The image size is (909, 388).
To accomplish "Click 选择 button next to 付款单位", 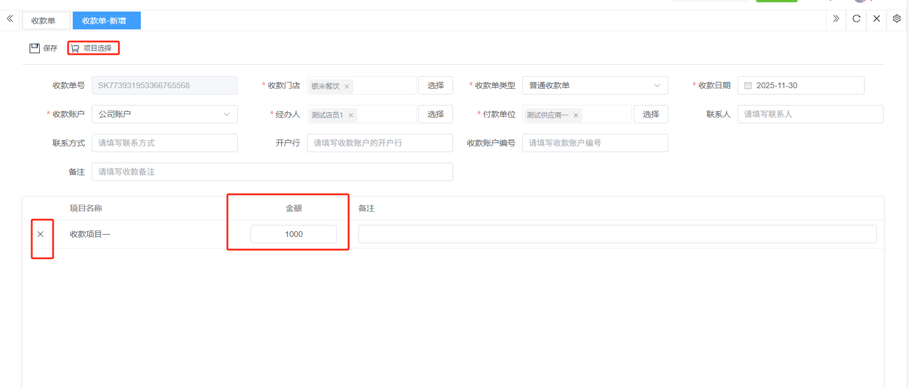I will [x=650, y=114].
